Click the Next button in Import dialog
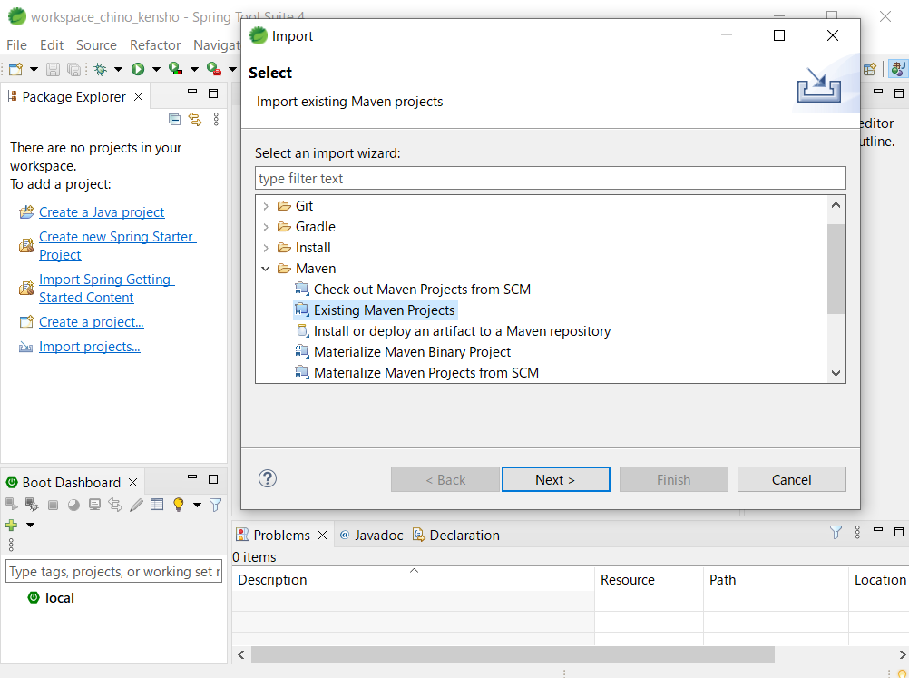 tap(555, 479)
